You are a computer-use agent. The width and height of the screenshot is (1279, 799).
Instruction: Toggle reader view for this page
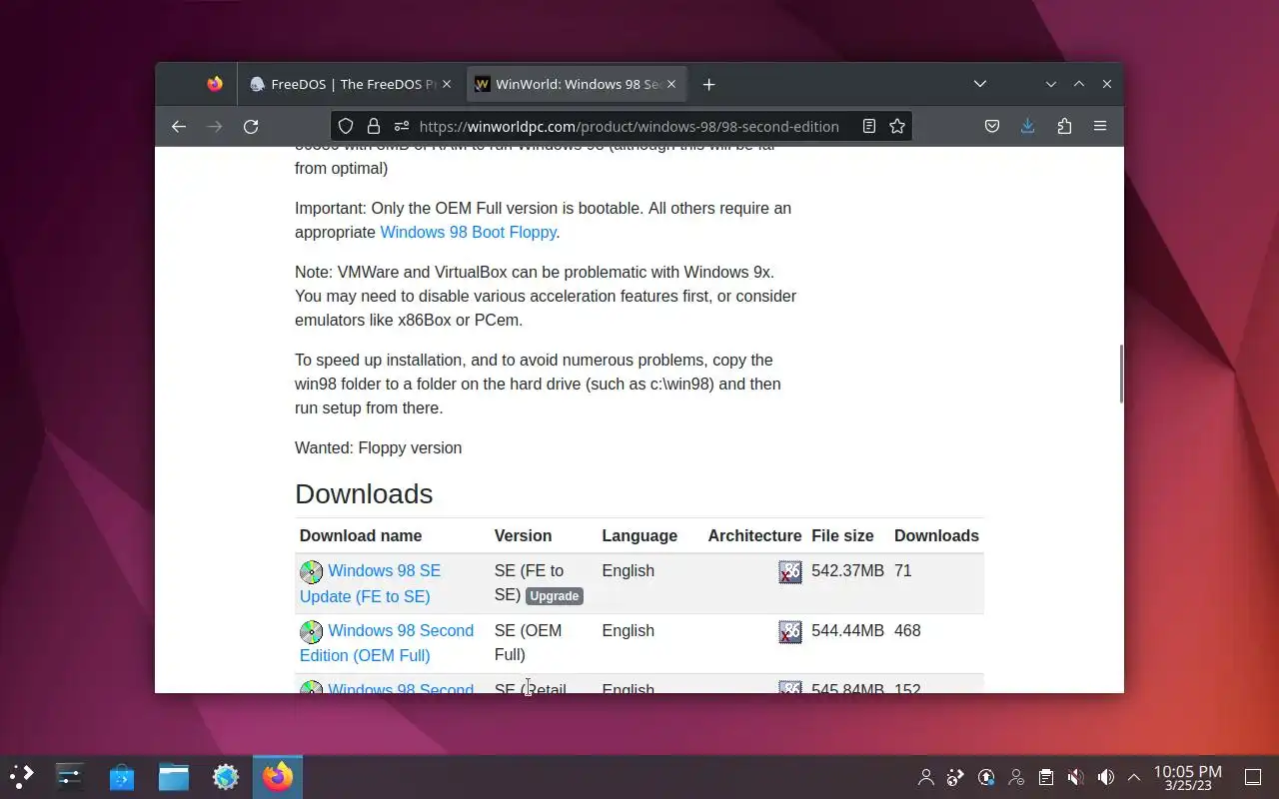coord(869,126)
